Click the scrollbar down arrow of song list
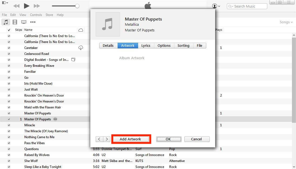Viewport: 296px width, 169px height. (x=294, y=167)
